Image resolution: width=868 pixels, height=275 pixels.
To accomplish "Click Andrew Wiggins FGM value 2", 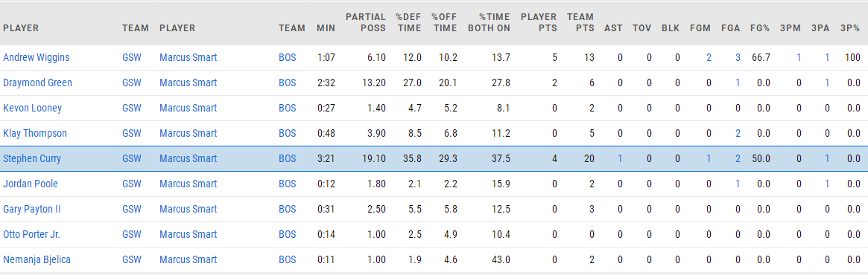I will click(x=709, y=57).
